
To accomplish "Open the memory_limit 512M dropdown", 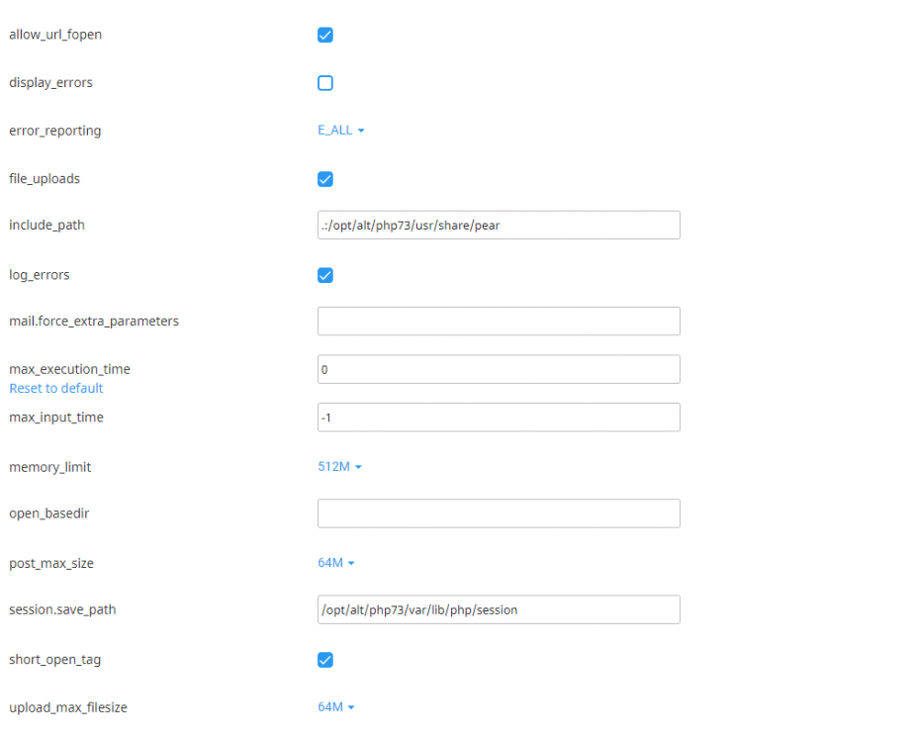I will (x=340, y=466).
